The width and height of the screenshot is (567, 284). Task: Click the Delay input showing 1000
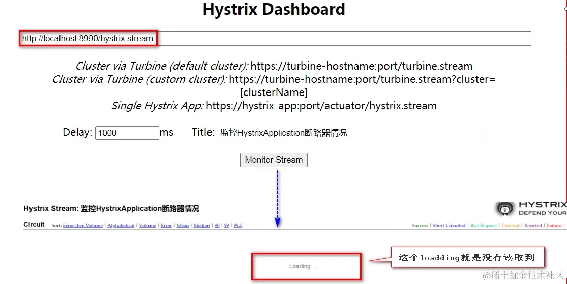coord(127,133)
